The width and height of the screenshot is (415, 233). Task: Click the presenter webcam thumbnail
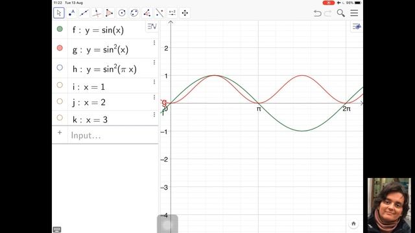tap(389, 206)
